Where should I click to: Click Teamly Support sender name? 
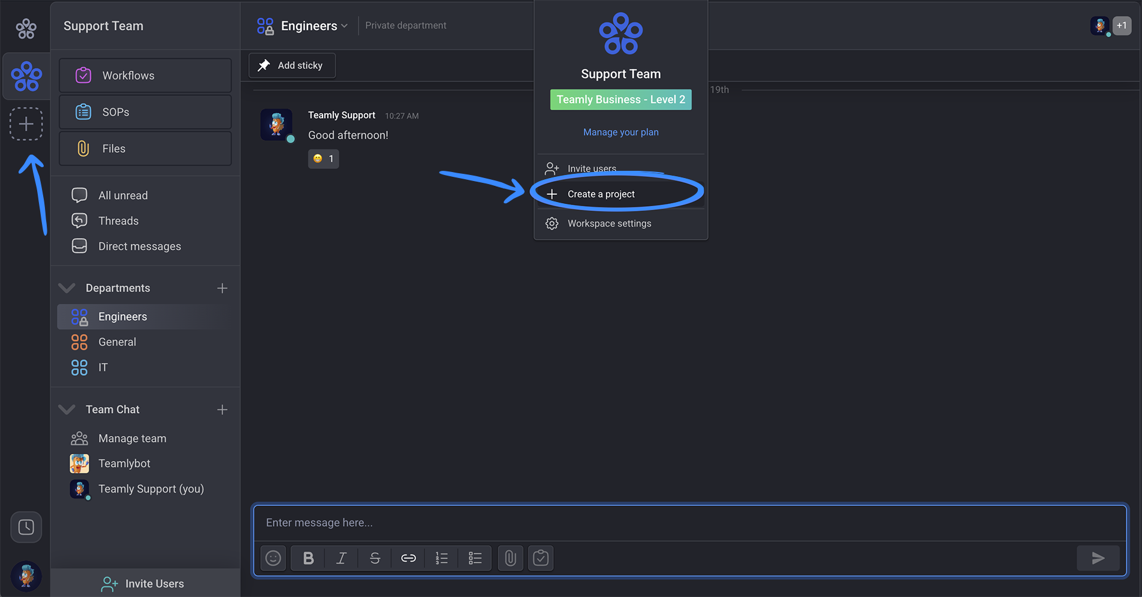[x=342, y=115]
